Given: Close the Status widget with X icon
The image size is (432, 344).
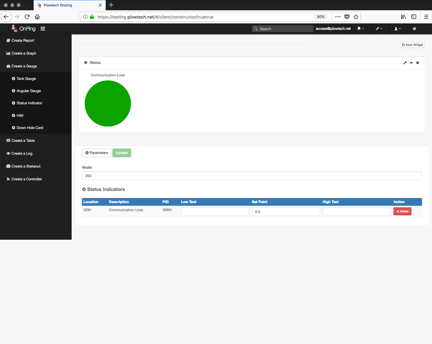Looking at the screenshot, I should tap(418, 63).
